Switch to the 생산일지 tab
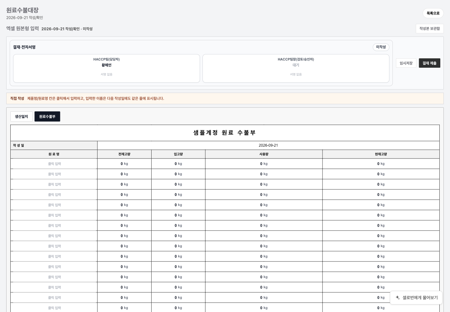The height and width of the screenshot is (312, 450). (22, 116)
